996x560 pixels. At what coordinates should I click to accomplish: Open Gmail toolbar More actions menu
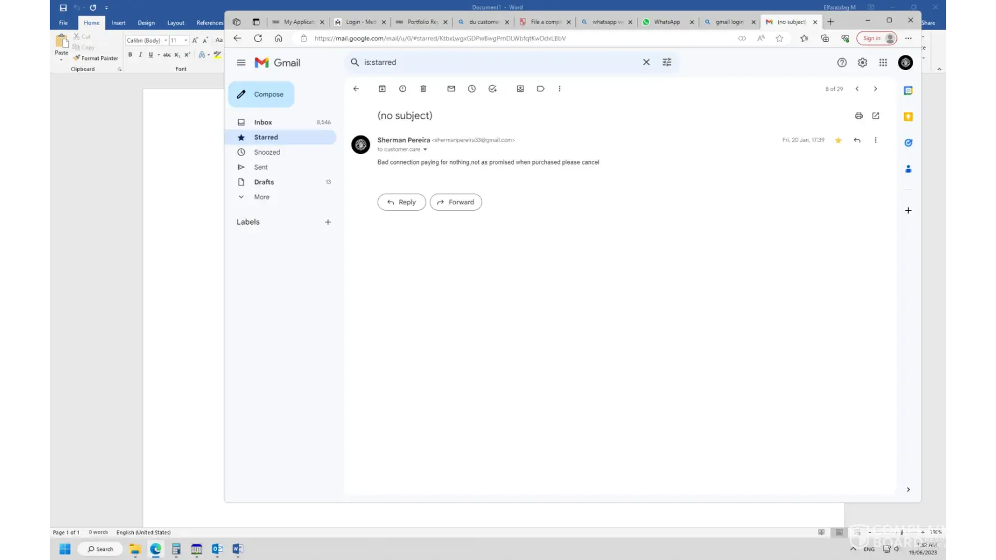pyautogui.click(x=560, y=88)
